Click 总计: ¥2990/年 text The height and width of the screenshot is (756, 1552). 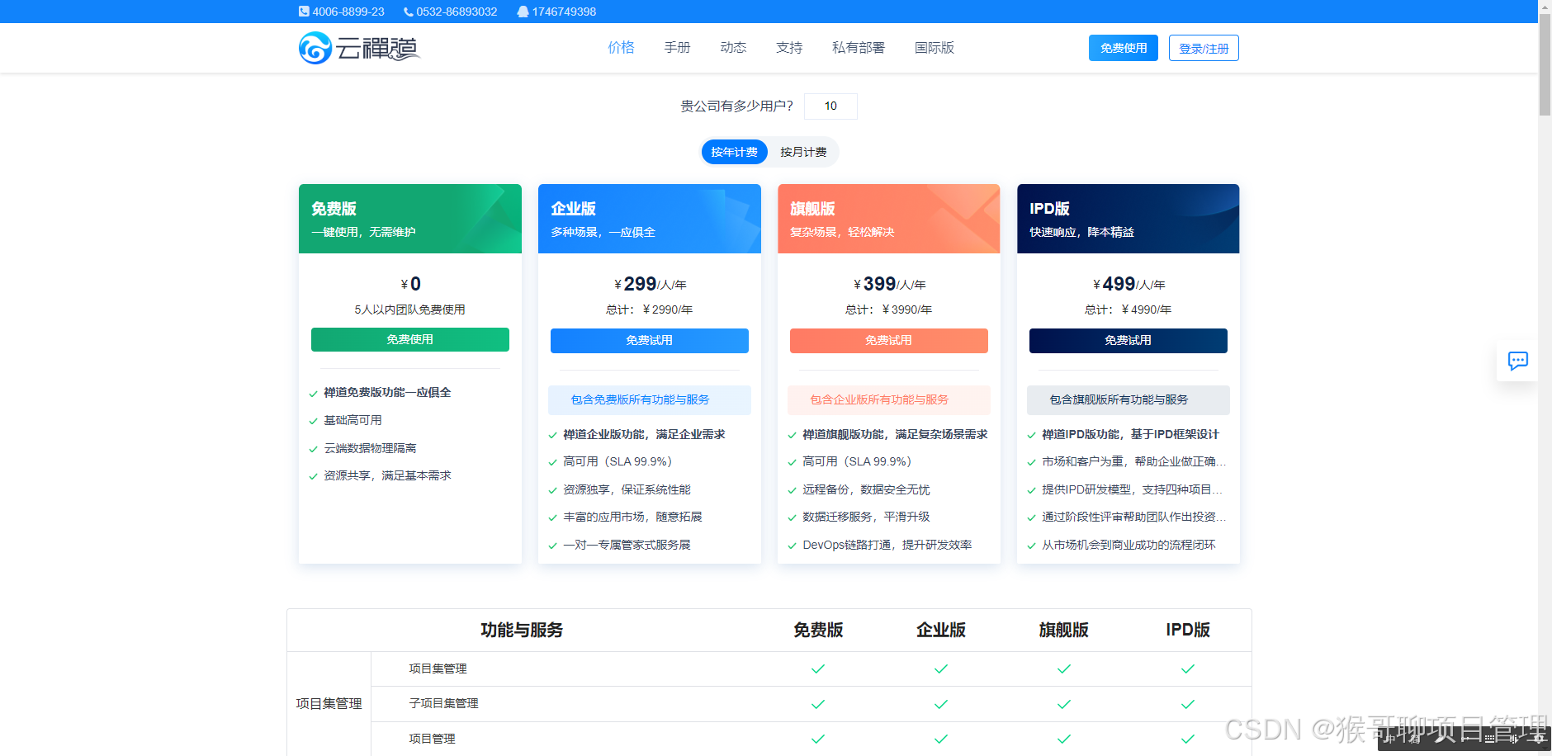tap(650, 309)
